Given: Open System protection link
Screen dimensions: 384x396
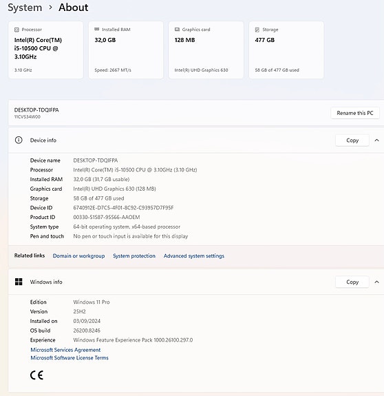Looking at the screenshot, I should coord(134,256).
